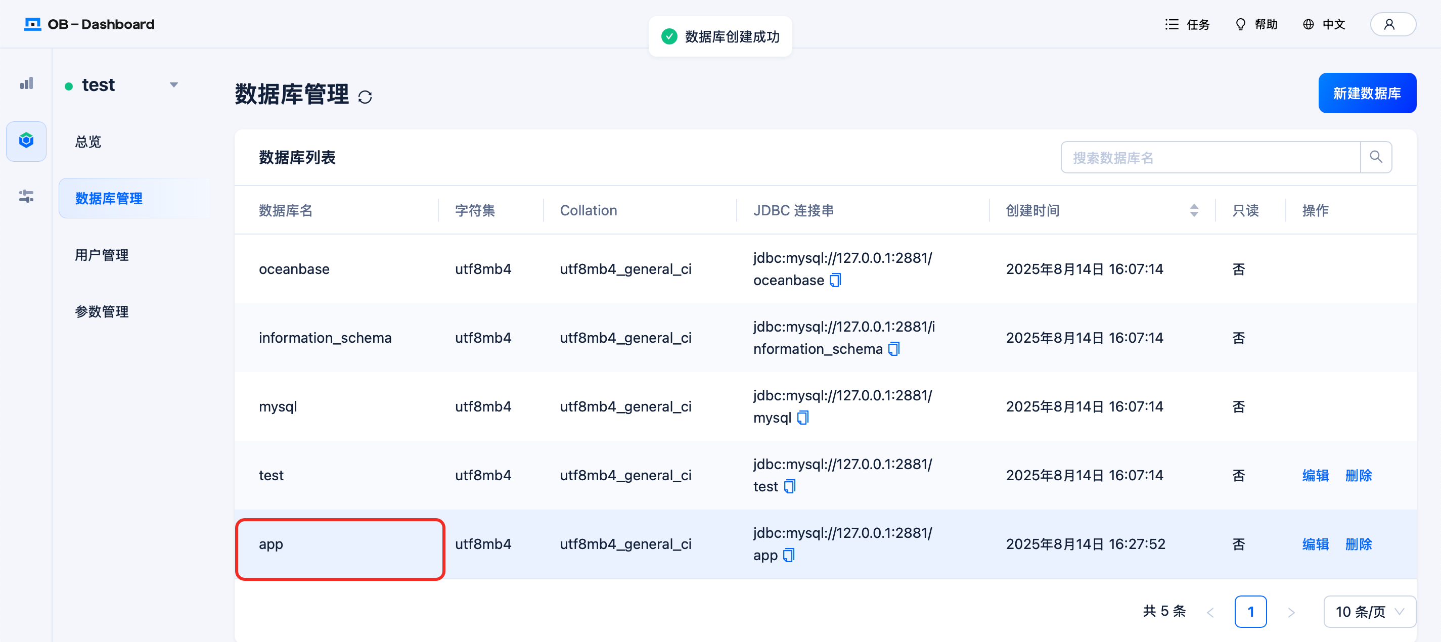Image resolution: width=1441 pixels, height=642 pixels.
Task: Go to 总览 menu item
Action: tap(88, 142)
